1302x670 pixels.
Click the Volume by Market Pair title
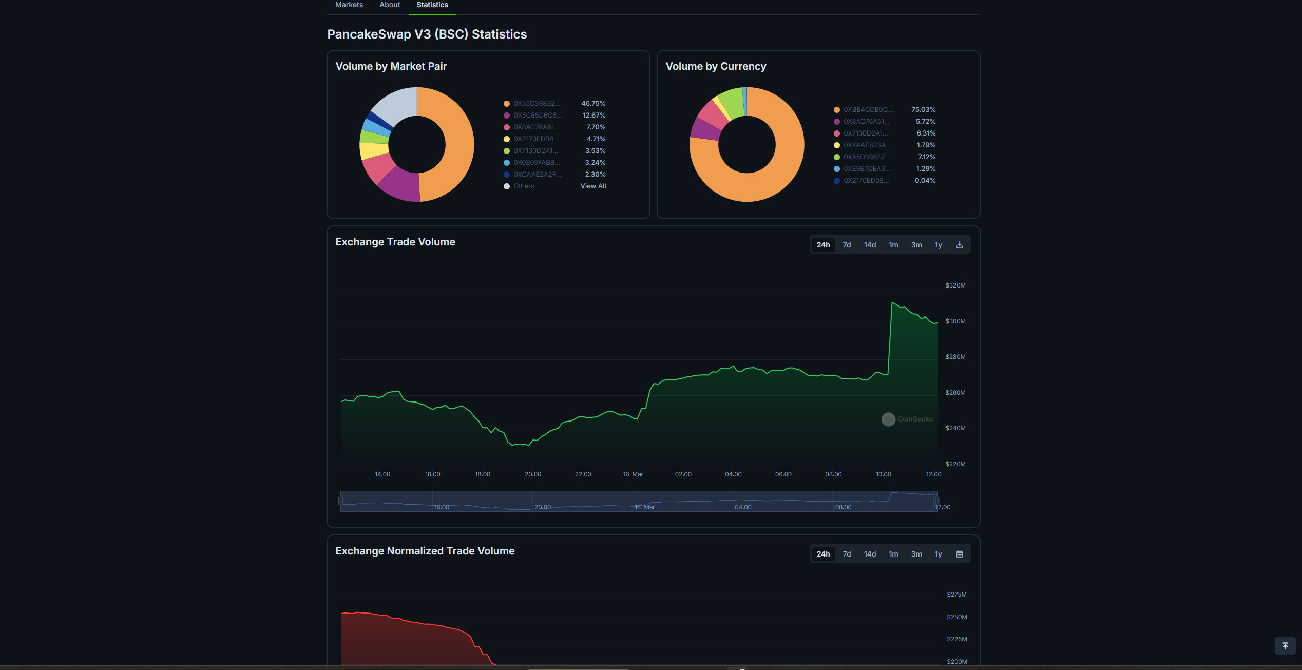(391, 66)
